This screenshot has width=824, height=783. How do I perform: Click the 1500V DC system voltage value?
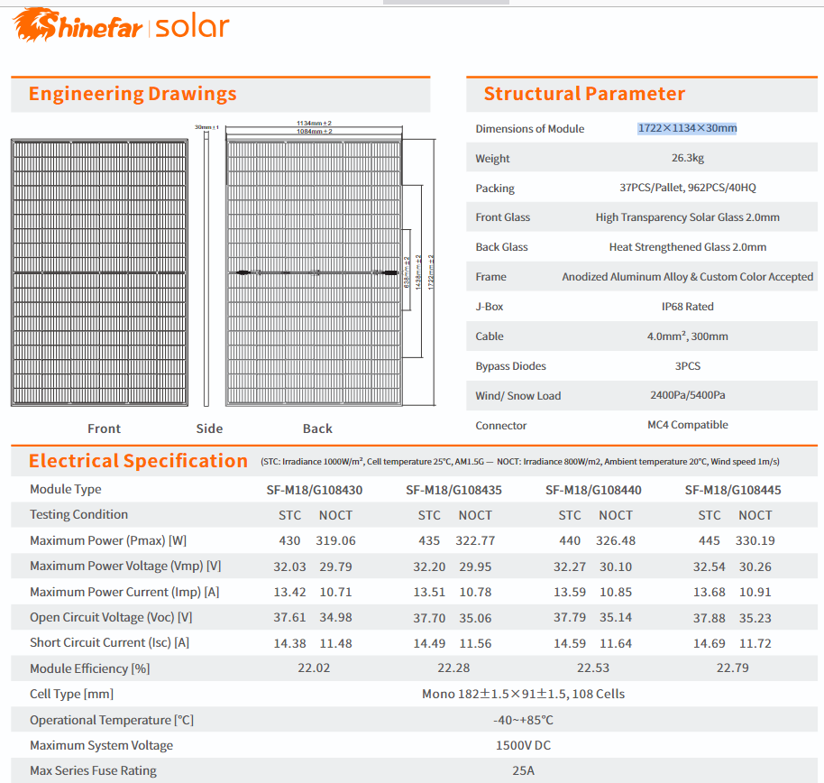[524, 746]
